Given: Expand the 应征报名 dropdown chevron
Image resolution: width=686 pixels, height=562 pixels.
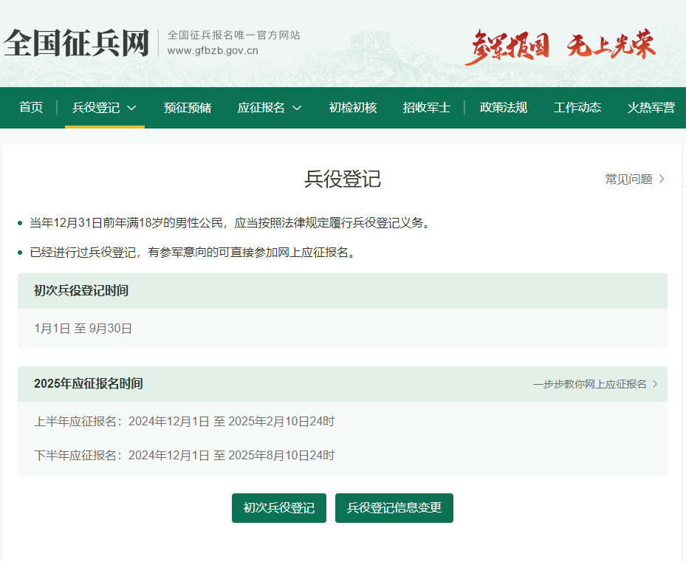Looking at the screenshot, I should click(297, 108).
